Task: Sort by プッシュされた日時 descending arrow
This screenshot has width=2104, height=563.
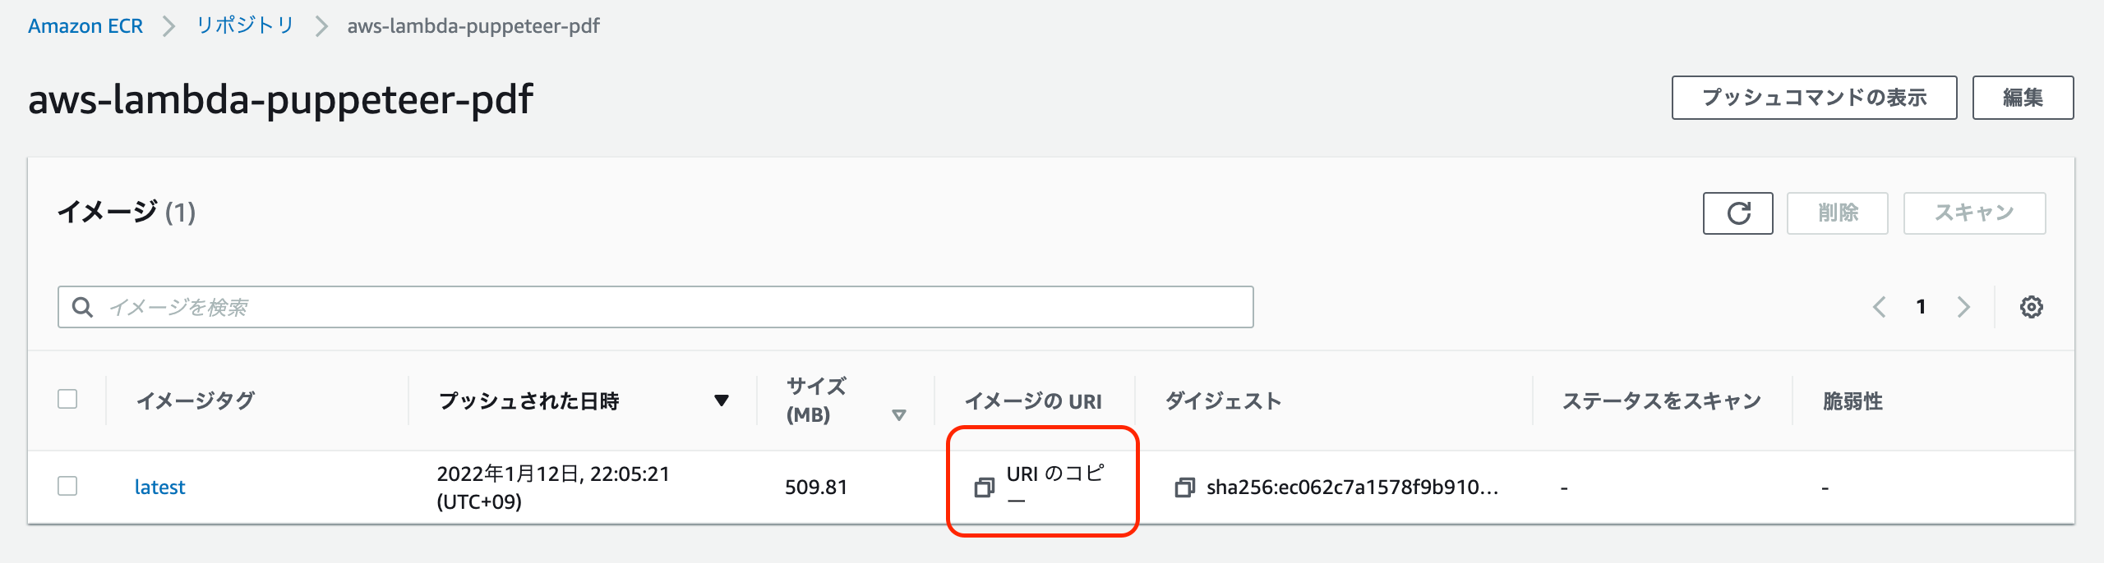Action: coord(722,401)
